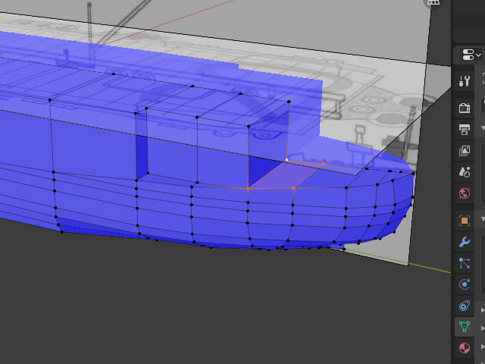Viewport: 485px width, 364px height.
Task: Click the orange highlighted selected face
Action: [286, 176]
